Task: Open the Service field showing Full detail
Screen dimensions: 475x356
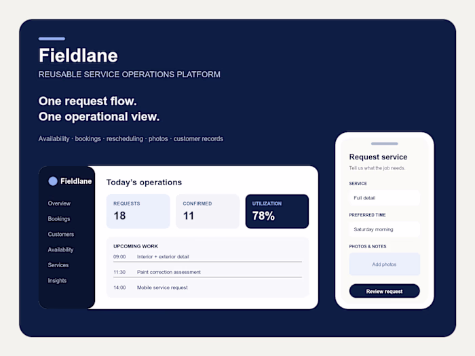Action: [385, 198]
